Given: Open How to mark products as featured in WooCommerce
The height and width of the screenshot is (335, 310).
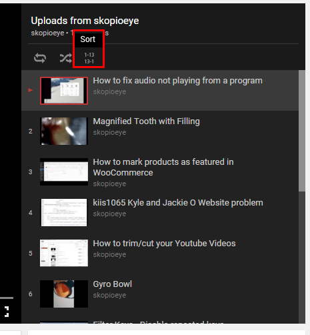Looking at the screenshot, I should click(163, 167).
